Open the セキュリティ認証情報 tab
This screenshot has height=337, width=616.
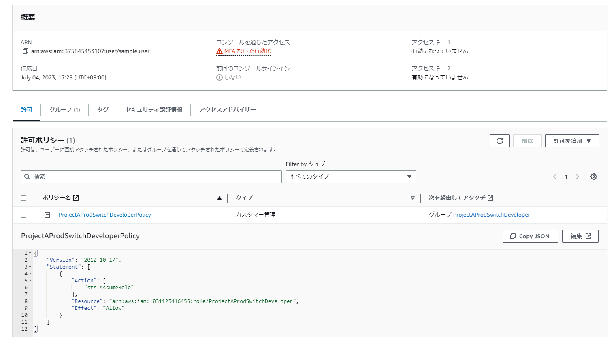tap(154, 110)
